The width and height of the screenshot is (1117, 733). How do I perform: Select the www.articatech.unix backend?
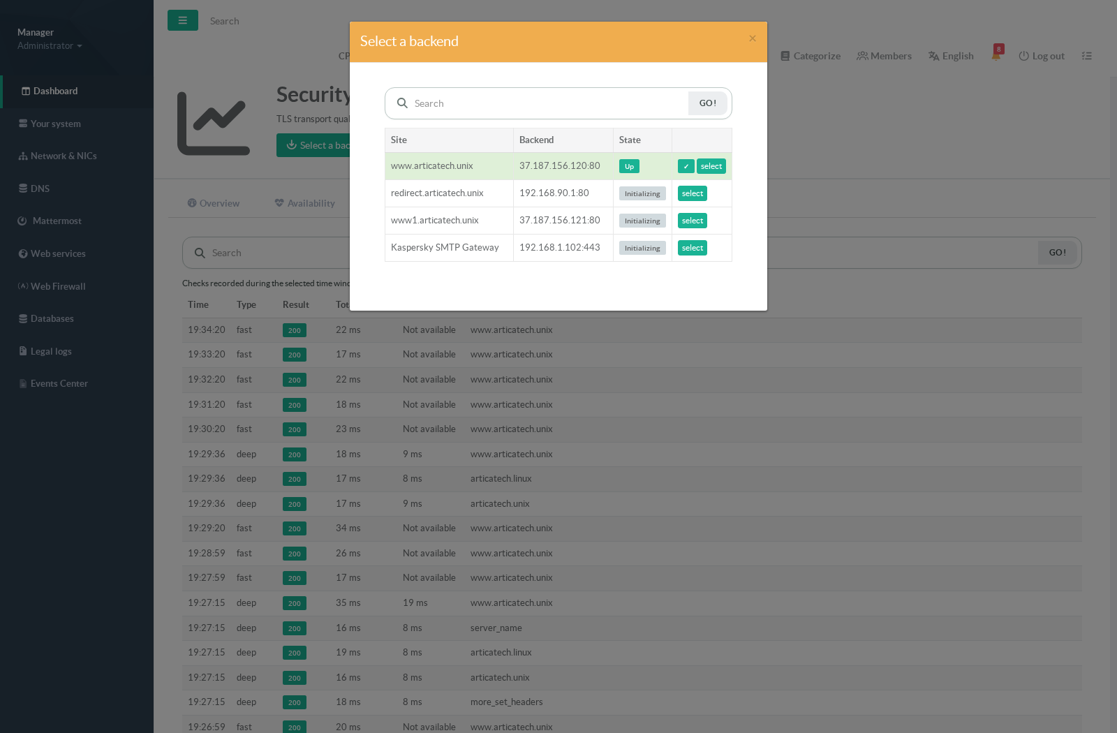711,166
